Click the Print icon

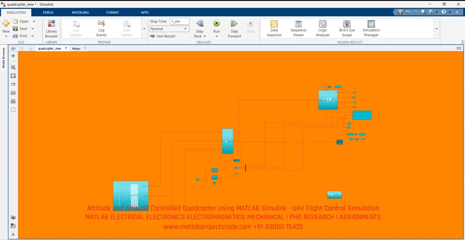[15, 36]
